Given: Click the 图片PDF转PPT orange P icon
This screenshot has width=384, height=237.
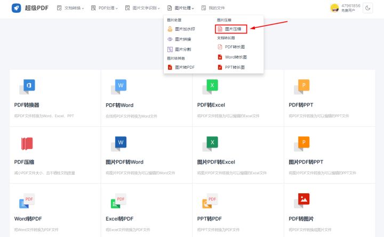Looking at the screenshot, I should point(302,144).
